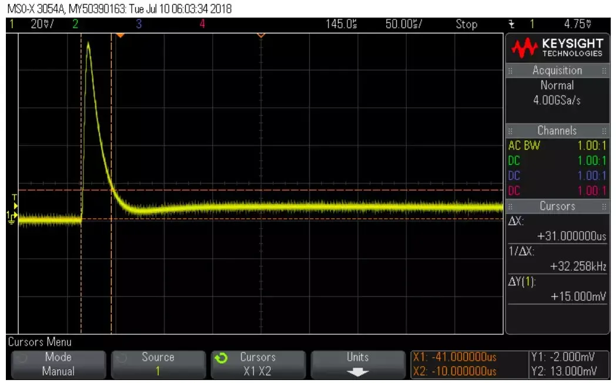Select the Channels header in side panel
This screenshot has width=616, height=383.
pos(557,131)
